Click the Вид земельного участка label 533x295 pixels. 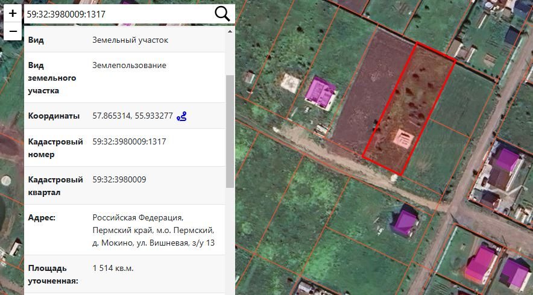(52, 78)
